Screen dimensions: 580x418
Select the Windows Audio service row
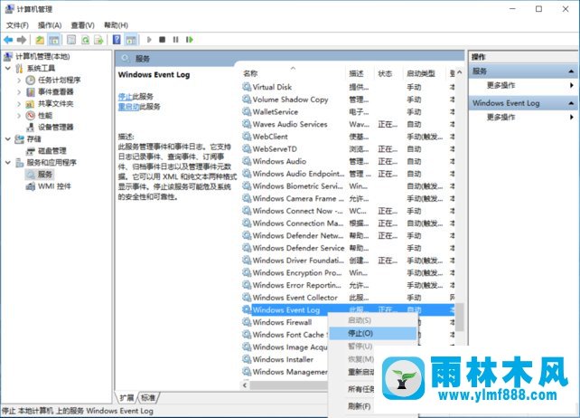coord(348,162)
